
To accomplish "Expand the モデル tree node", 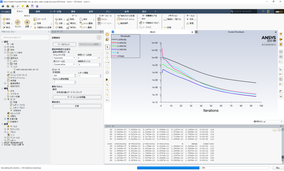I will [5, 47].
